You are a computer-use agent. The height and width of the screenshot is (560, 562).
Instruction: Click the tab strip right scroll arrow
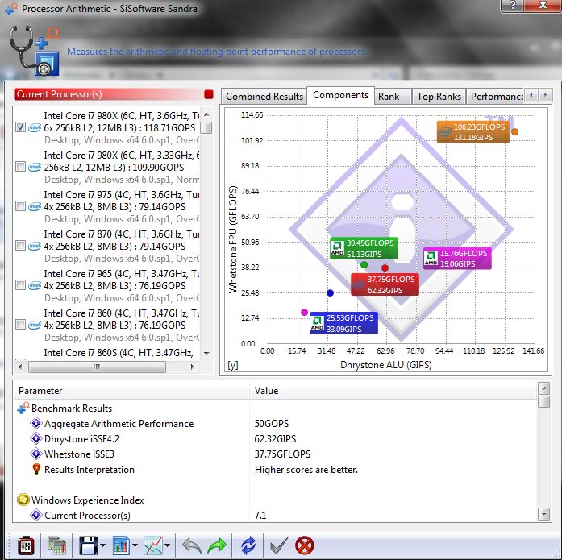coord(545,95)
